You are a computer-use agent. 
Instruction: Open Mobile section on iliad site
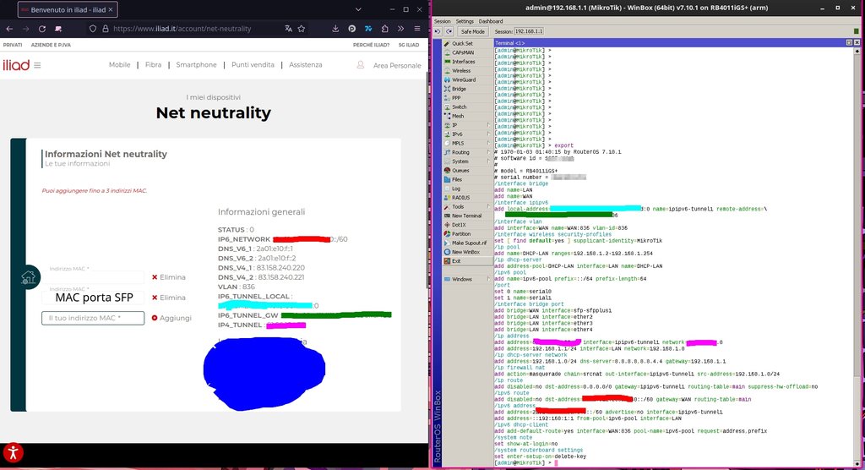pyautogui.click(x=120, y=64)
